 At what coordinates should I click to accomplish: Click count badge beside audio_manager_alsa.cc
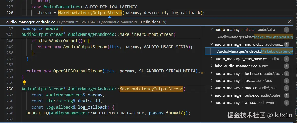tap(286, 30)
